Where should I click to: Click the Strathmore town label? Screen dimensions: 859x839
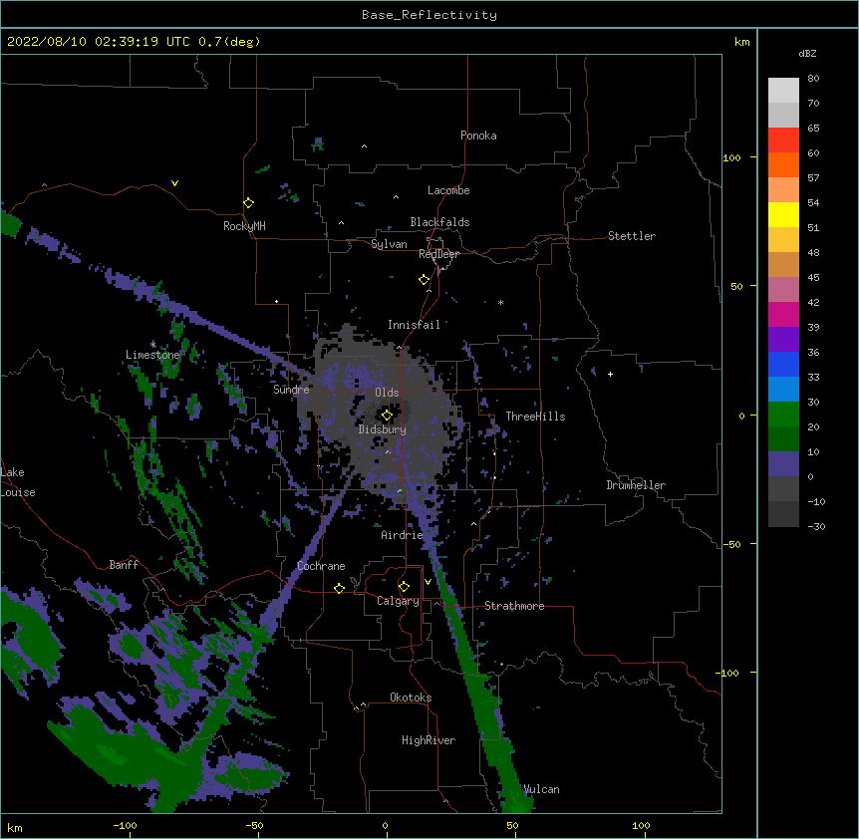point(514,606)
